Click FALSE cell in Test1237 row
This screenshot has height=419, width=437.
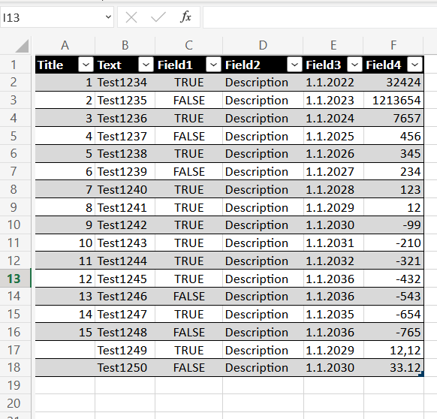189,137
